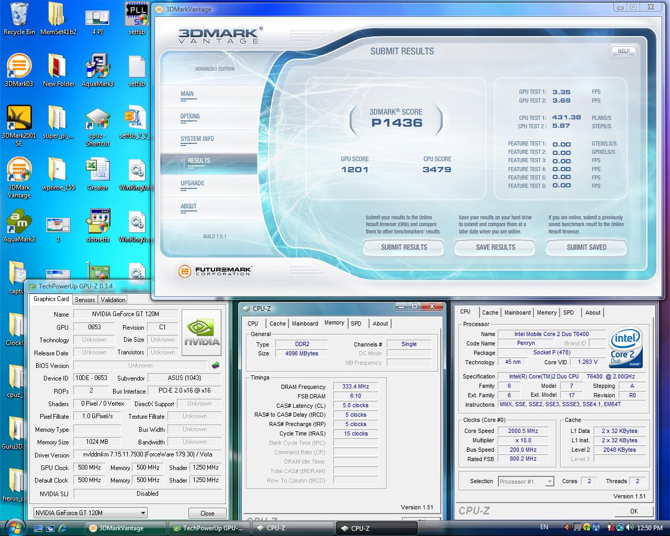Open the GPU-Z graphics card selector dropdown
670x536 pixels.
click(x=90, y=513)
